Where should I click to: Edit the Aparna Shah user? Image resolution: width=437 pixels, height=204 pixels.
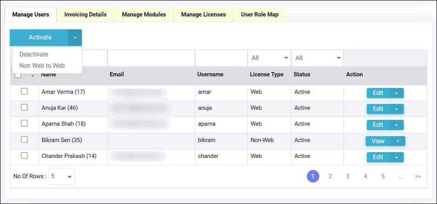pyautogui.click(x=378, y=125)
